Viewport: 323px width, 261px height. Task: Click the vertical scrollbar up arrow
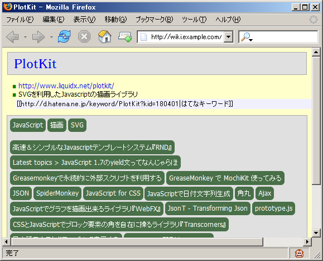point(316,52)
